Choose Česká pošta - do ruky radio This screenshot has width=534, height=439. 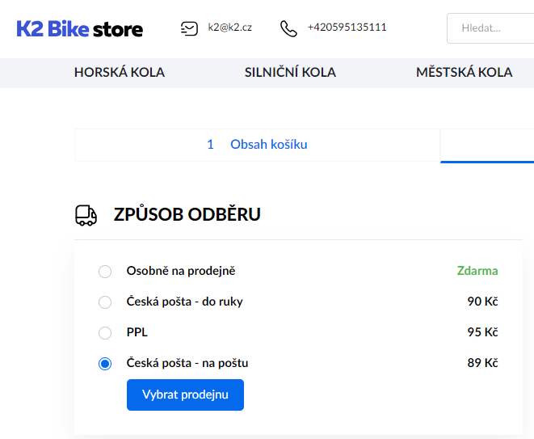[105, 302]
